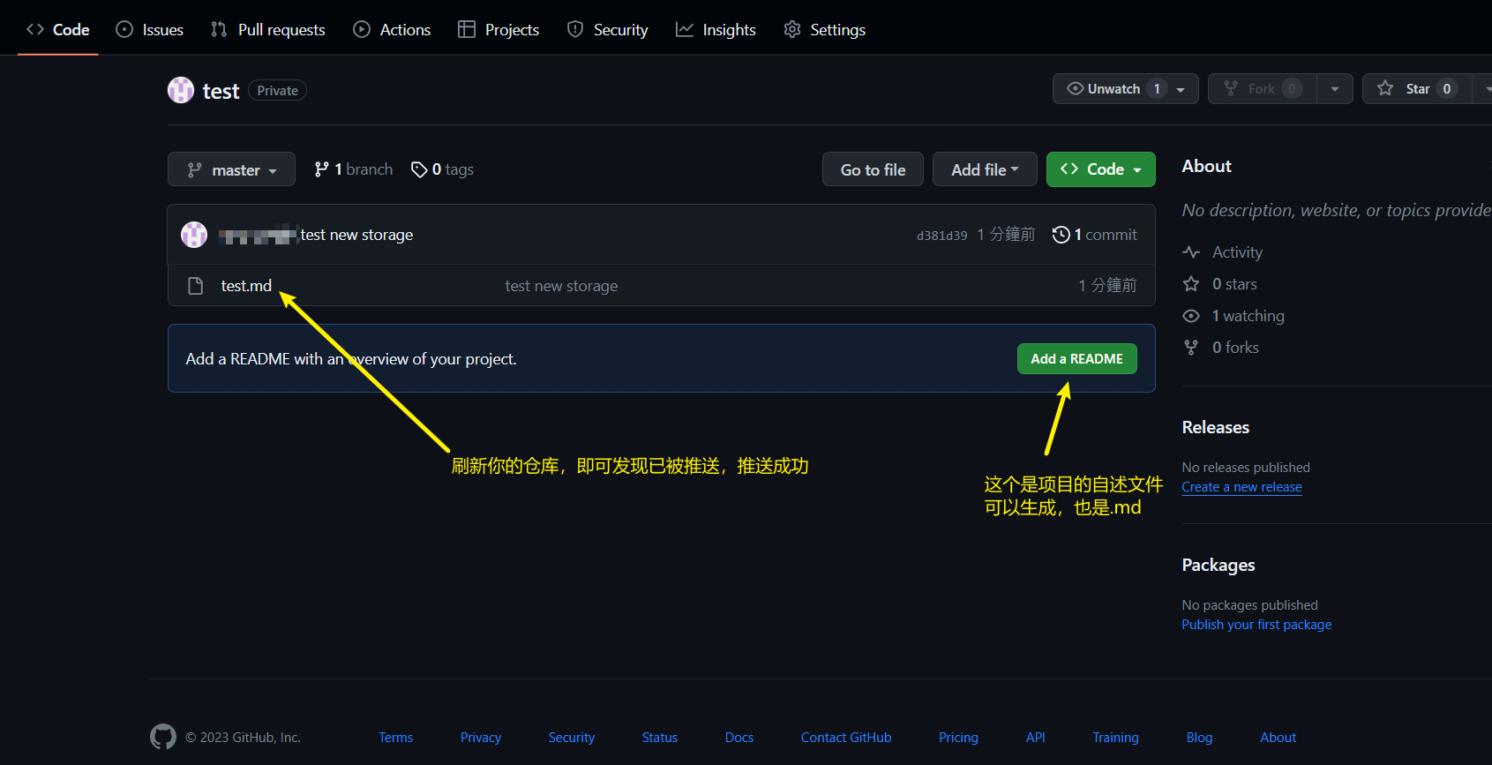This screenshot has height=765, width=1492.
Task: Click the star icon beside 0 stars
Action: coord(1191,284)
